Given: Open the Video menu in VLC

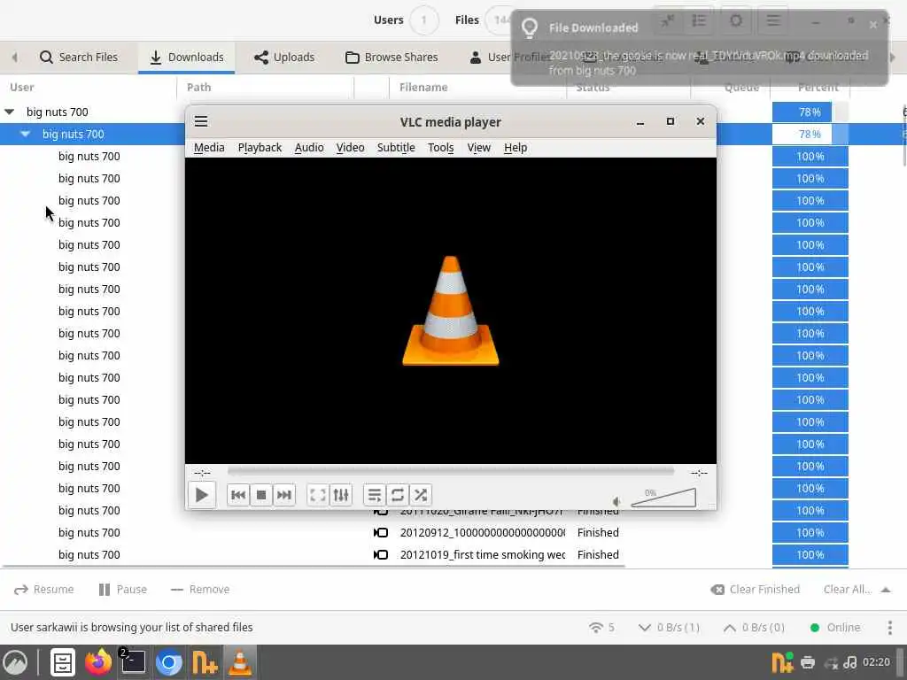Looking at the screenshot, I should [350, 148].
